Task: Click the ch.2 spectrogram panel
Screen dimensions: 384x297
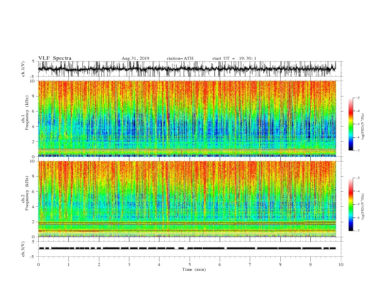Action: [x=187, y=199]
